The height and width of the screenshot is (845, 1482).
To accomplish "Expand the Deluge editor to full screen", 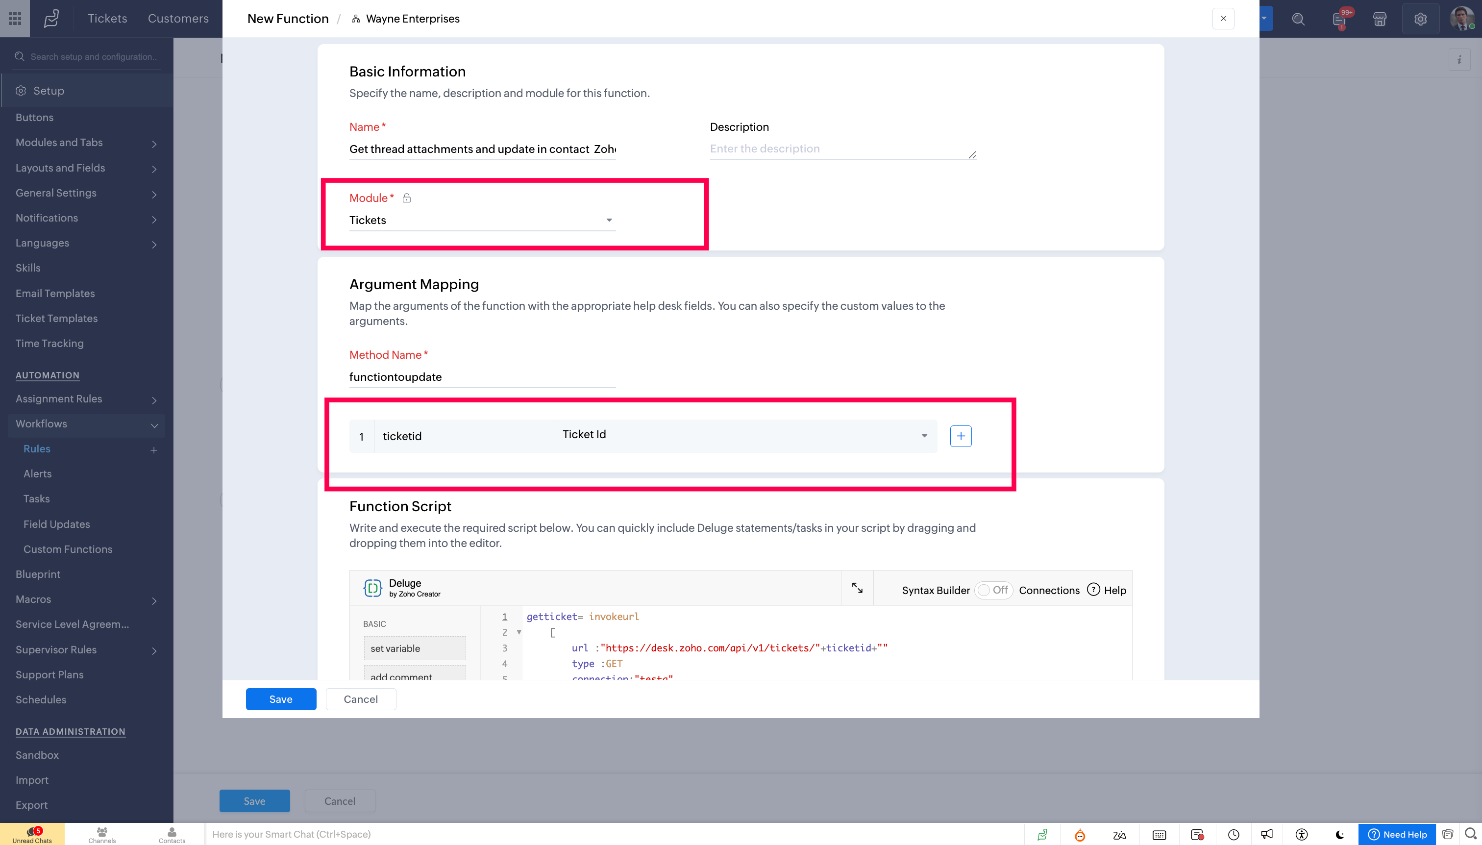I will (857, 588).
